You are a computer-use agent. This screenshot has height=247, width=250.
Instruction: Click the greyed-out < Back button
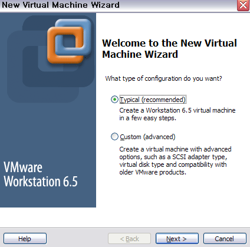[129, 239]
